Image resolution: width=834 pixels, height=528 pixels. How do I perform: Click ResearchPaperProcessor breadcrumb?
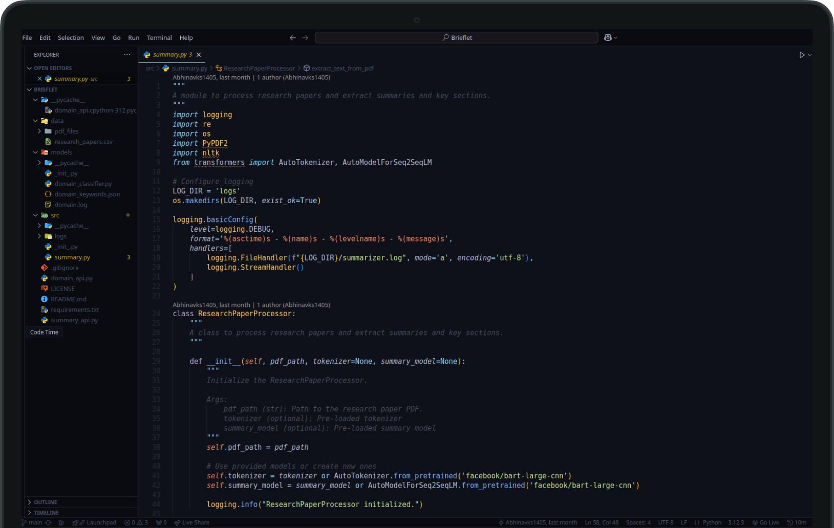(255, 69)
